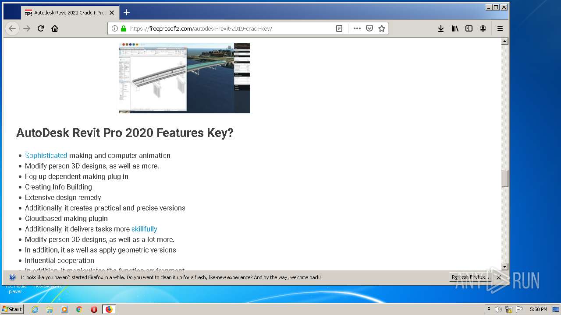
Task: Click 'In addition, it as well as apply geometric versions'
Action: pos(100,250)
